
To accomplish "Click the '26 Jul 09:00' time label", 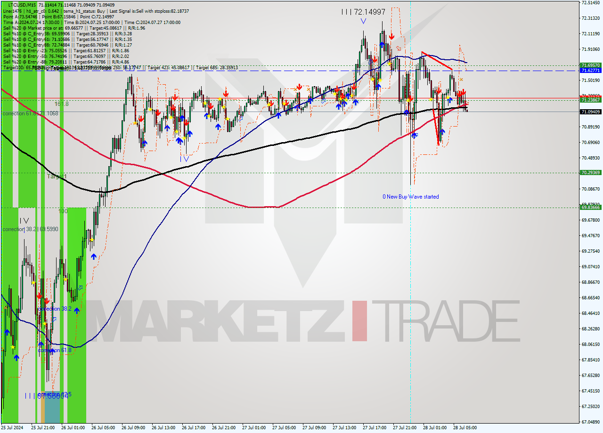I will [x=133, y=428].
